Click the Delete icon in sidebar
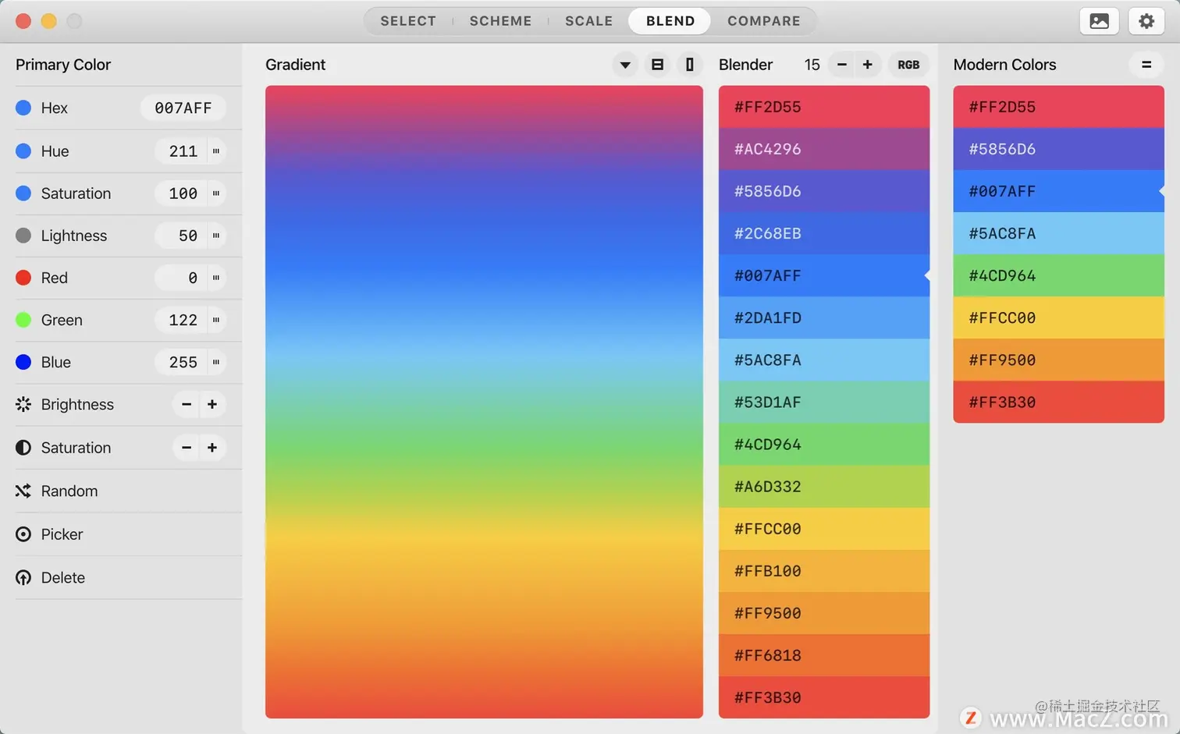1180x734 pixels. coord(23,578)
